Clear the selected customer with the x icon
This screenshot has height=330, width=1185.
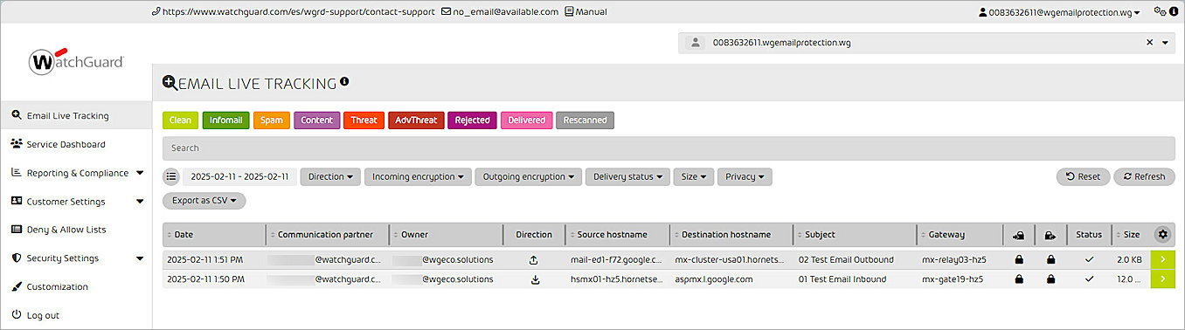(1149, 42)
